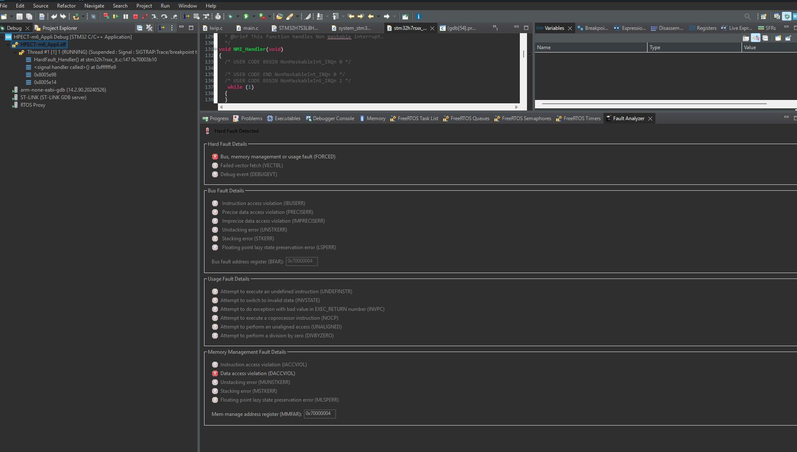Toggle Show Logical Structure in Variables view
This screenshot has height=452, width=797.
point(755,38)
